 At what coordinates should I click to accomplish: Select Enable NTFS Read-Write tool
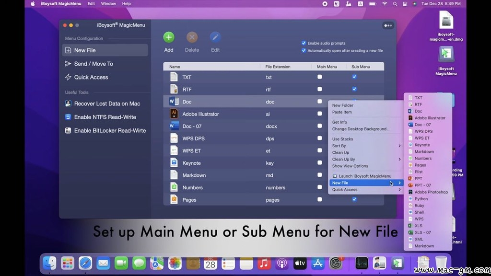coord(105,117)
